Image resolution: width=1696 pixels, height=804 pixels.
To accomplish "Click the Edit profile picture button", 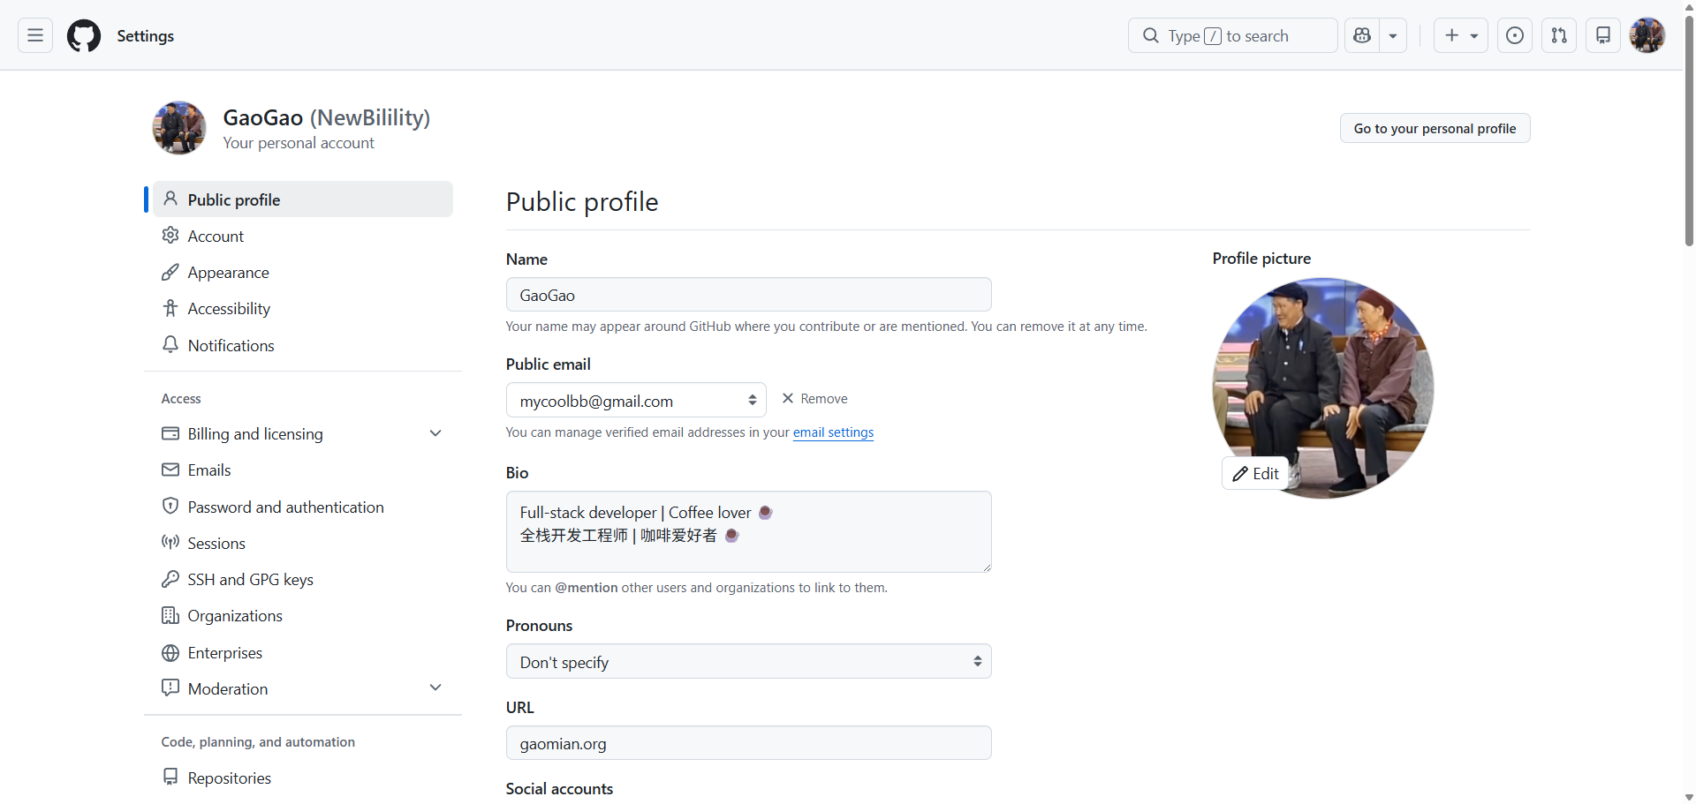I will tap(1255, 474).
